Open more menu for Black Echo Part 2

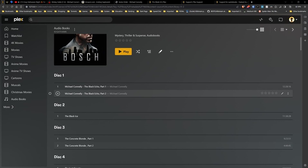pos(288,93)
